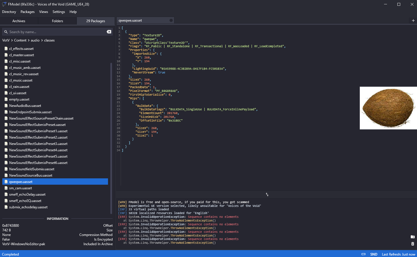Screen dimensions: 417x257
Task: Add a new tab with the plus icon
Action: click(413, 20)
